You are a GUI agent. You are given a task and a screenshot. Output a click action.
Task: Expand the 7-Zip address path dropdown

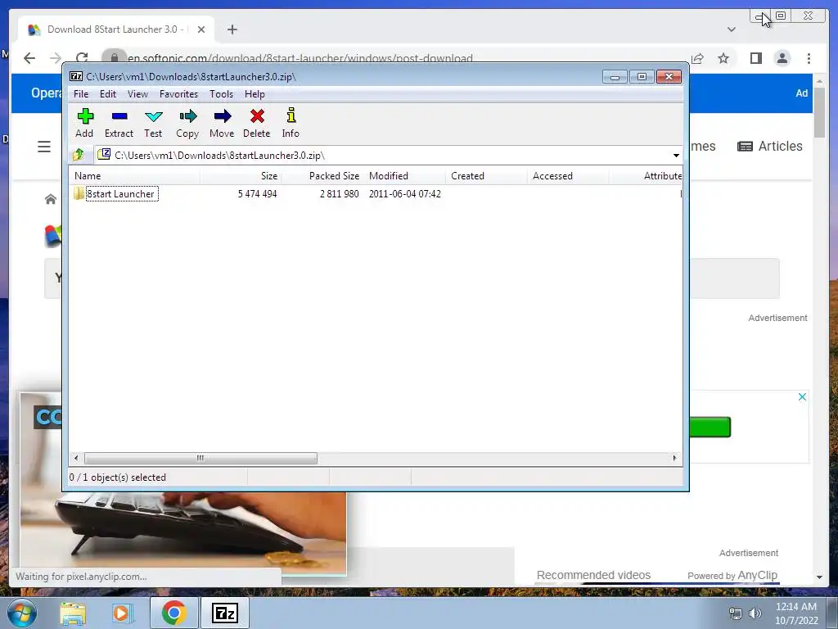tap(676, 155)
